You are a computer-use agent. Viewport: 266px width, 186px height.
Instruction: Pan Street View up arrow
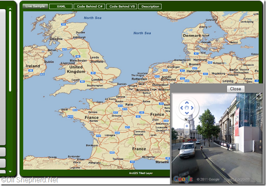click(x=187, y=103)
